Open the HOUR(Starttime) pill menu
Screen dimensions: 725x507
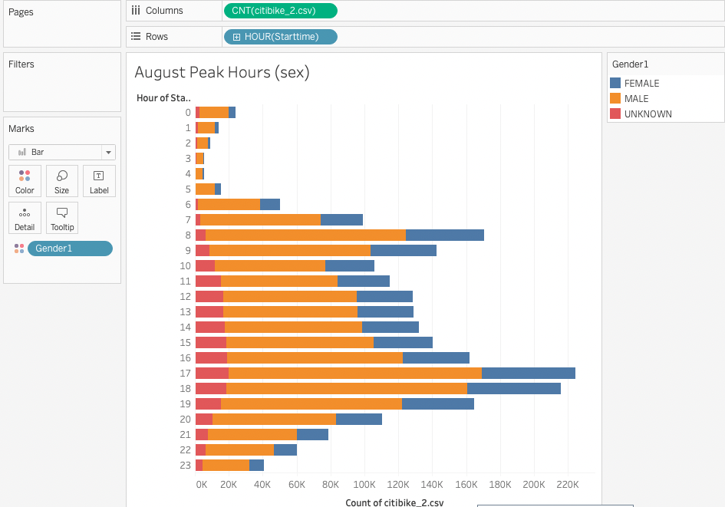(x=280, y=36)
